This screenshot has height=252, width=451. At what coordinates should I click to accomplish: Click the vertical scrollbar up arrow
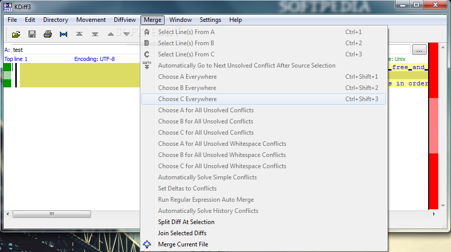pyautogui.click(x=443, y=47)
